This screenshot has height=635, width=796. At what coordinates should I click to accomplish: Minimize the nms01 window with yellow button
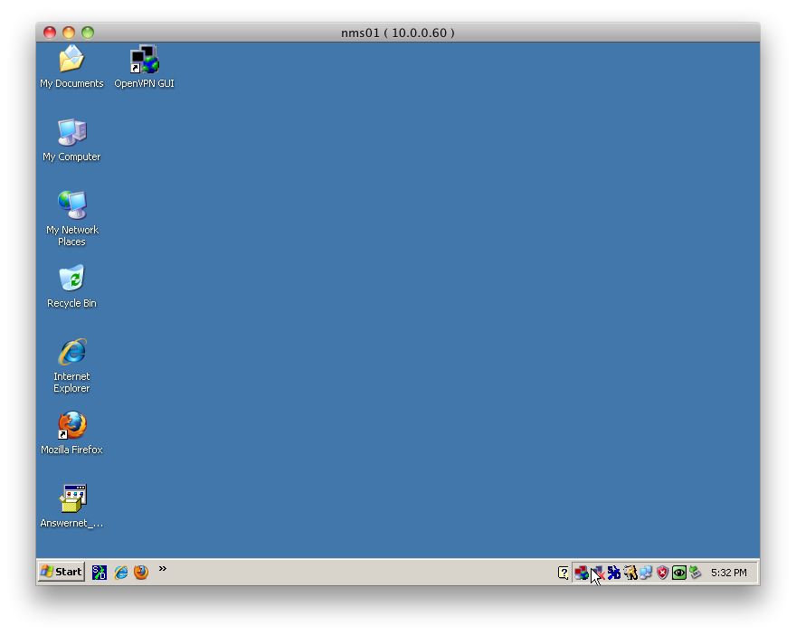pos(69,33)
